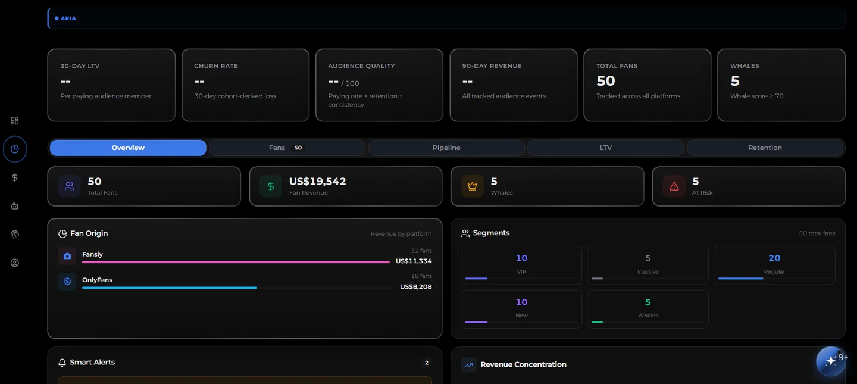The image size is (857, 384).
Task: Switch to the Fans tab
Action: [287, 148]
